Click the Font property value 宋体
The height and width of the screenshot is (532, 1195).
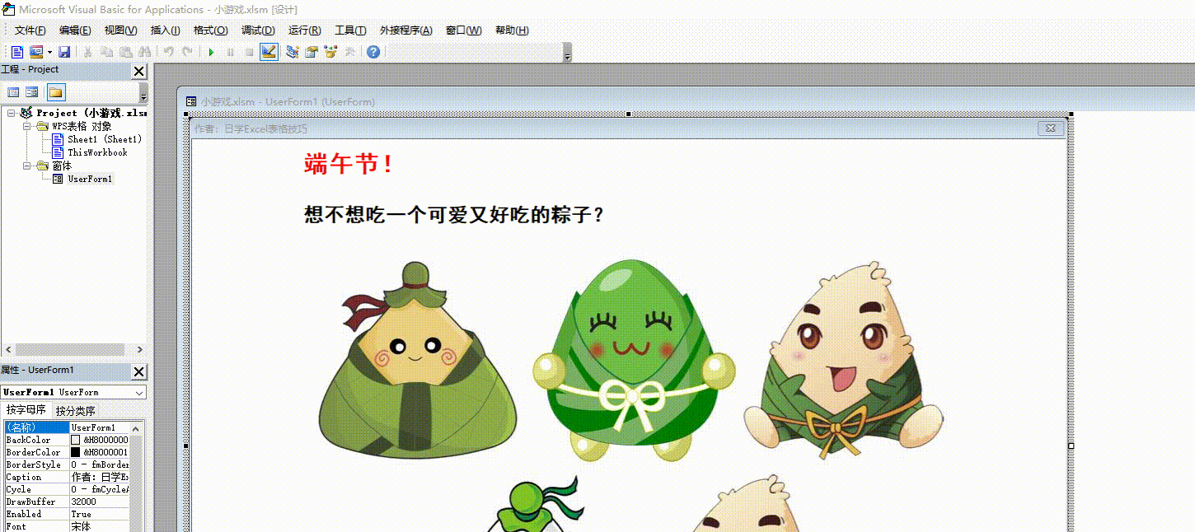tap(100, 526)
